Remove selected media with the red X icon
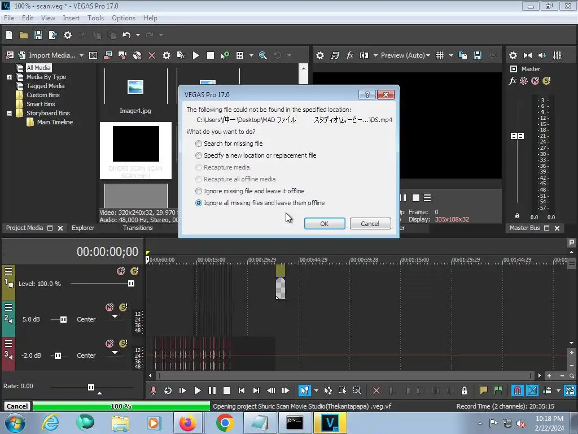Image resolution: width=578 pixels, height=434 pixels. coord(151,55)
